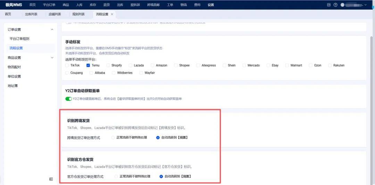This screenshot has width=375, height=185.
Task: Open the 退货 top menu
Action: 107,5
